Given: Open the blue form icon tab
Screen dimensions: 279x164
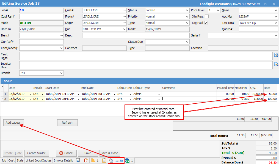Looking at the screenshot, I should point(78,161).
